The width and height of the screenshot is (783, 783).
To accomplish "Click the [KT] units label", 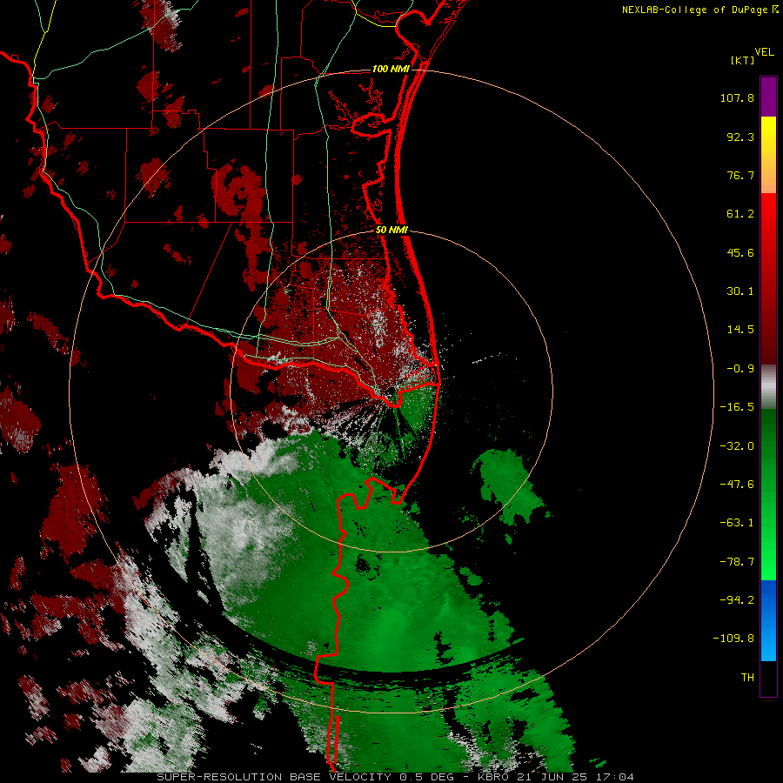I will tap(743, 60).
